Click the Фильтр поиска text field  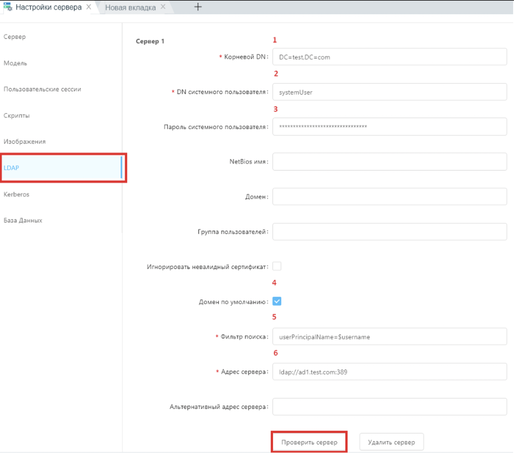coord(389,337)
